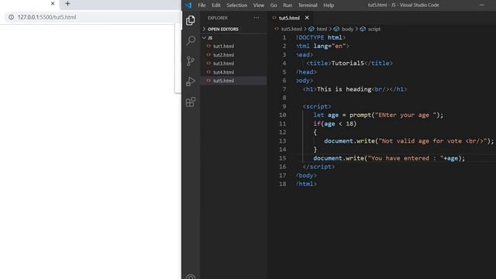Open the Accounts icon at sidebar bottom
This screenshot has height=279, width=496.
[191, 277]
